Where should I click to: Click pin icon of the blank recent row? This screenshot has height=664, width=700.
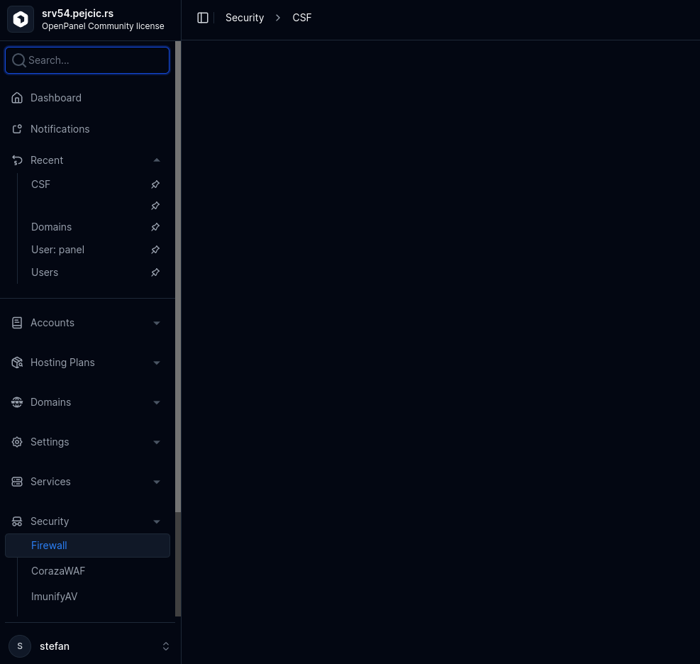(155, 206)
